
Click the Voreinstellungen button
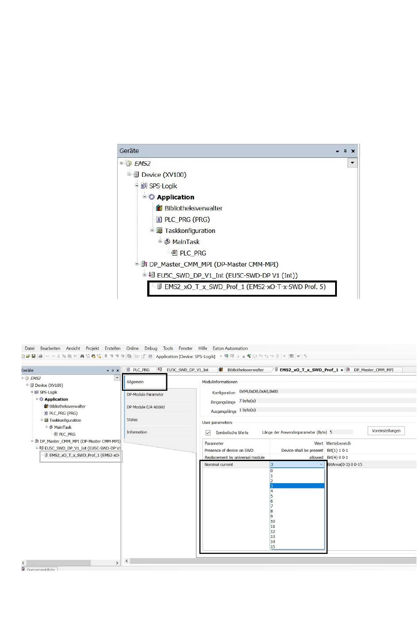click(x=386, y=431)
